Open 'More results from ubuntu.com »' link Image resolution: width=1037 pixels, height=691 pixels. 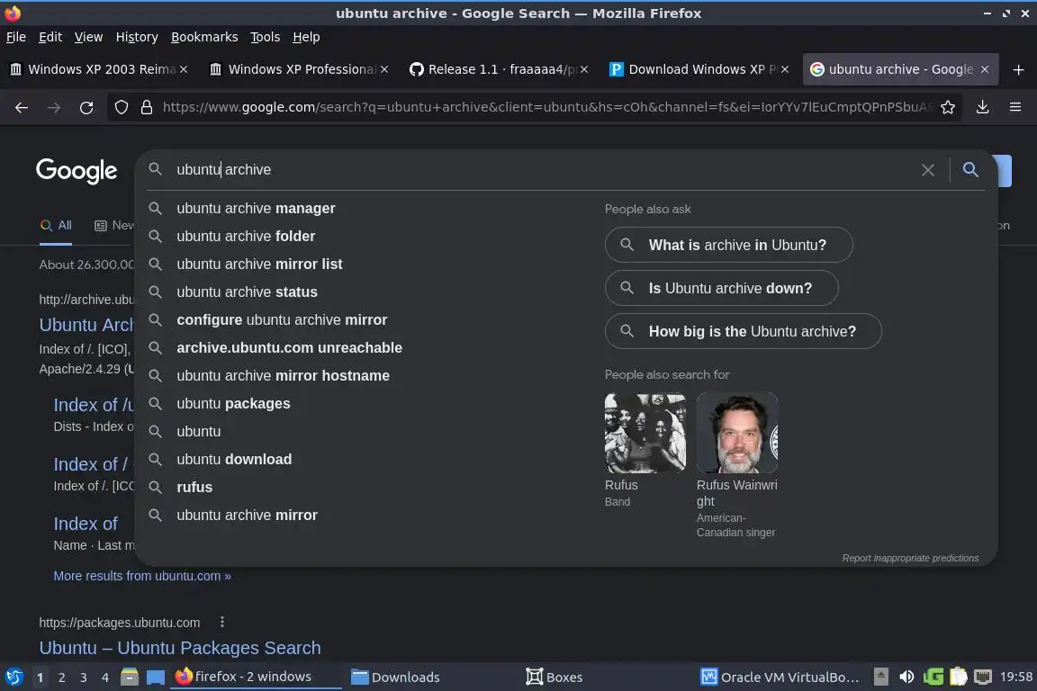(x=142, y=576)
